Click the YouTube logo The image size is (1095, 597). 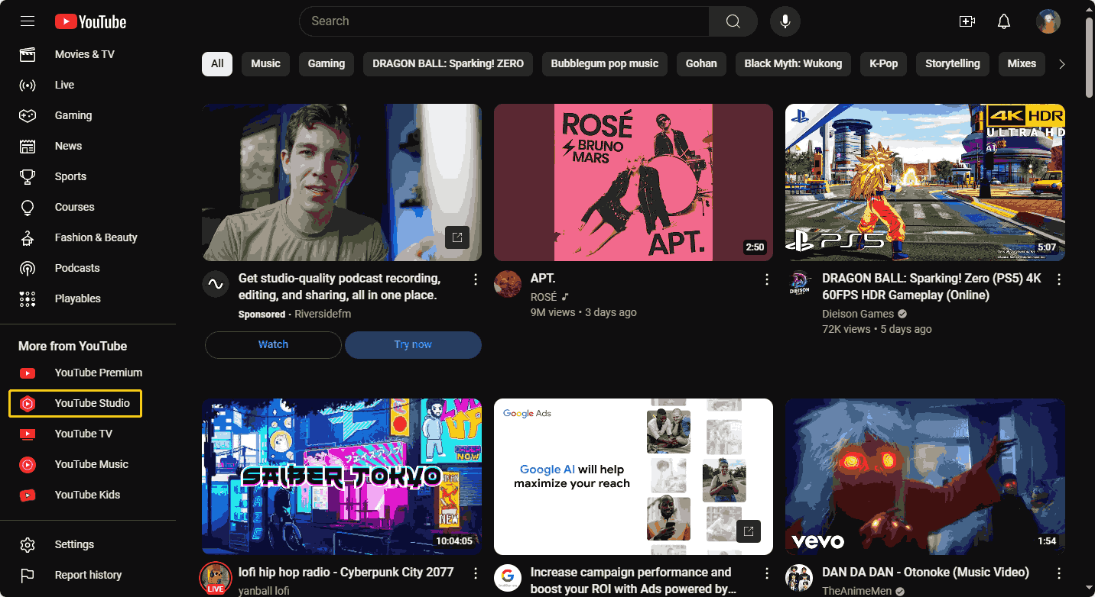point(91,21)
